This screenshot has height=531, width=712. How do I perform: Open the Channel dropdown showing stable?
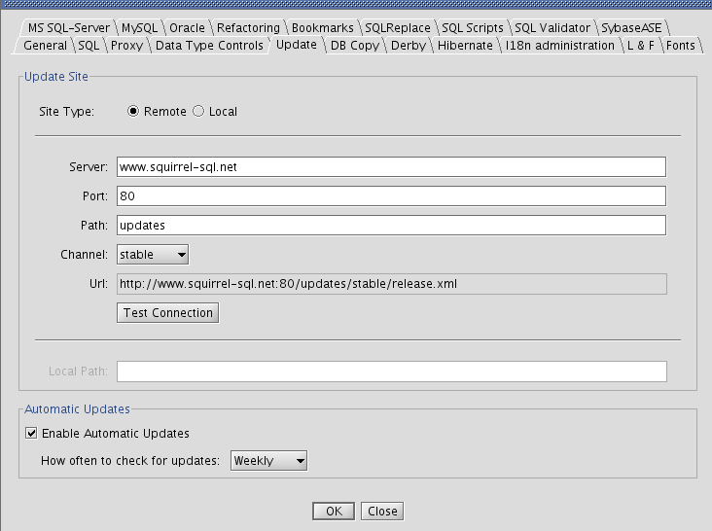pyautogui.click(x=153, y=255)
